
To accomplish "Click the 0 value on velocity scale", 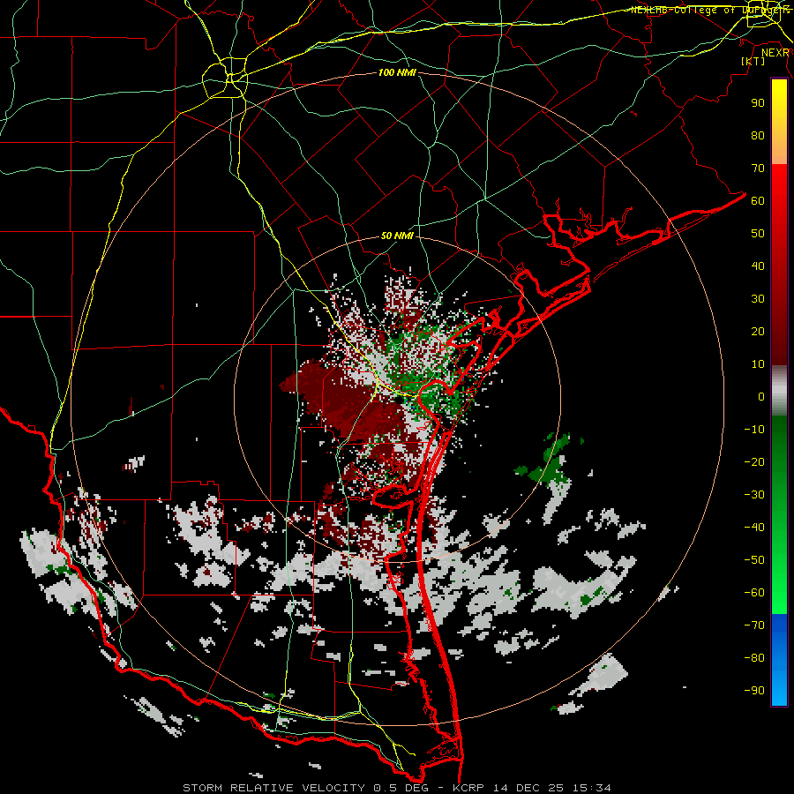I will (761, 397).
